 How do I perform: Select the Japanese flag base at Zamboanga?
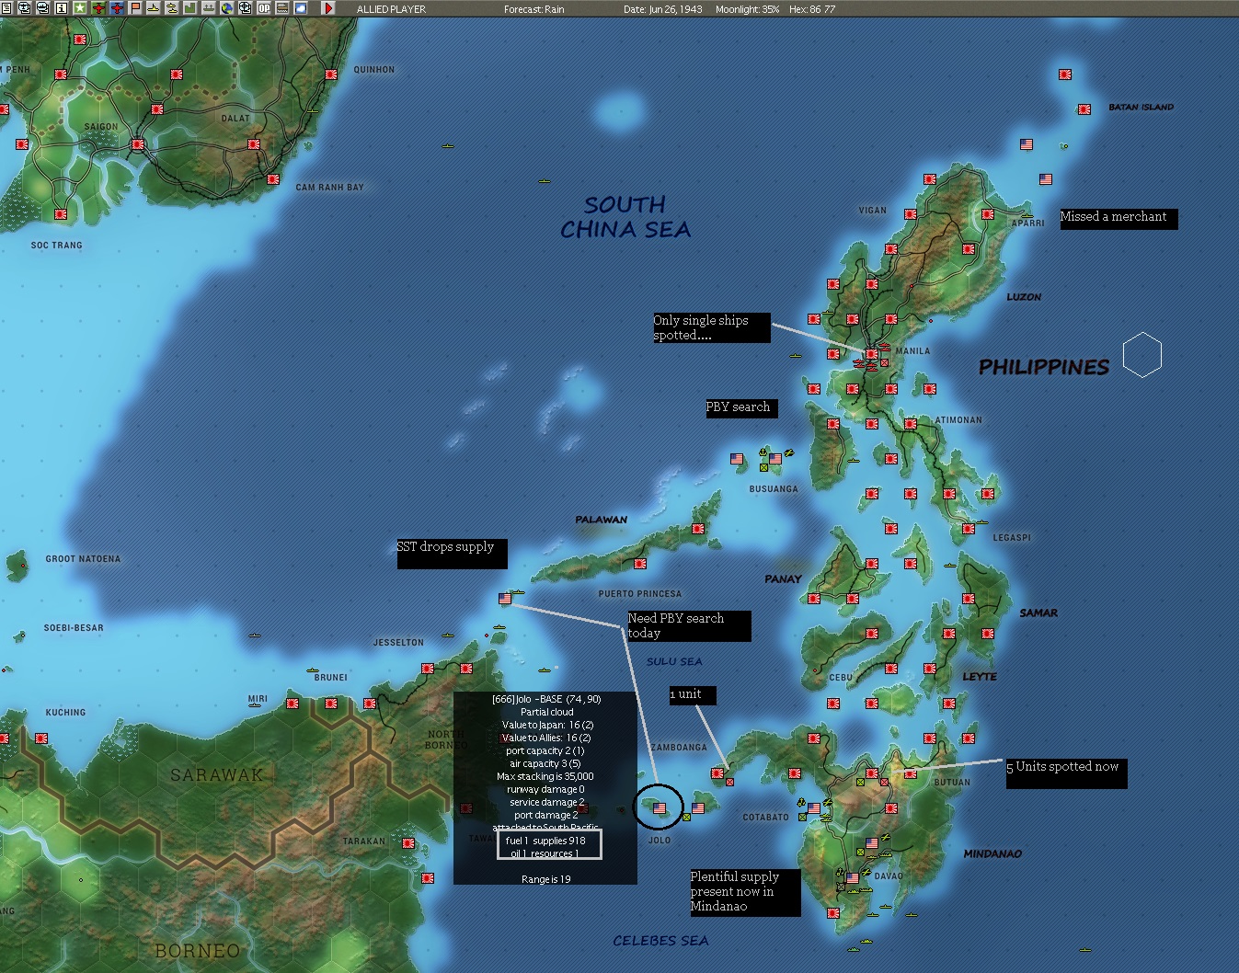click(717, 773)
